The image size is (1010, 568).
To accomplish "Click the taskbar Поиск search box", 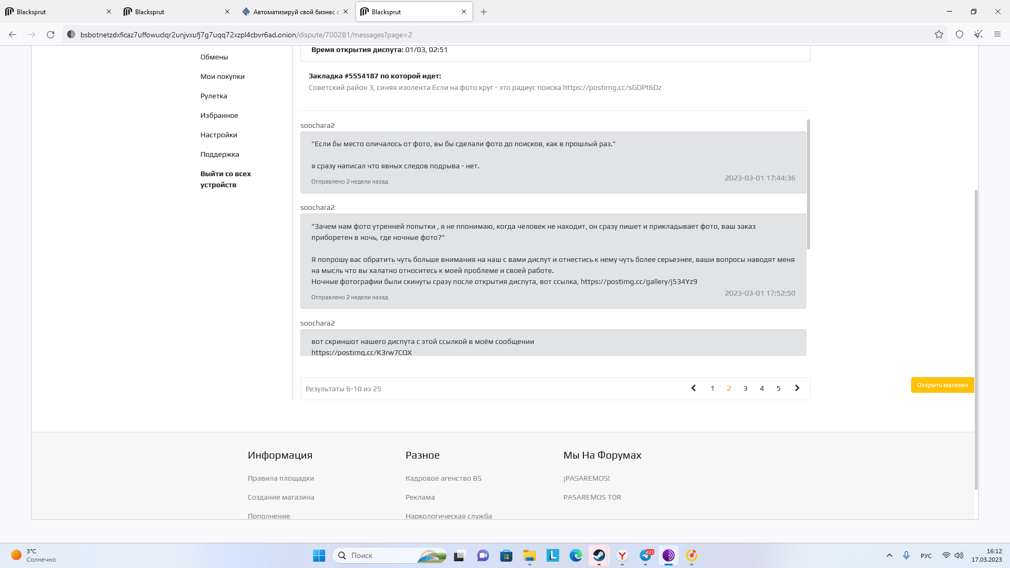I will (390, 555).
